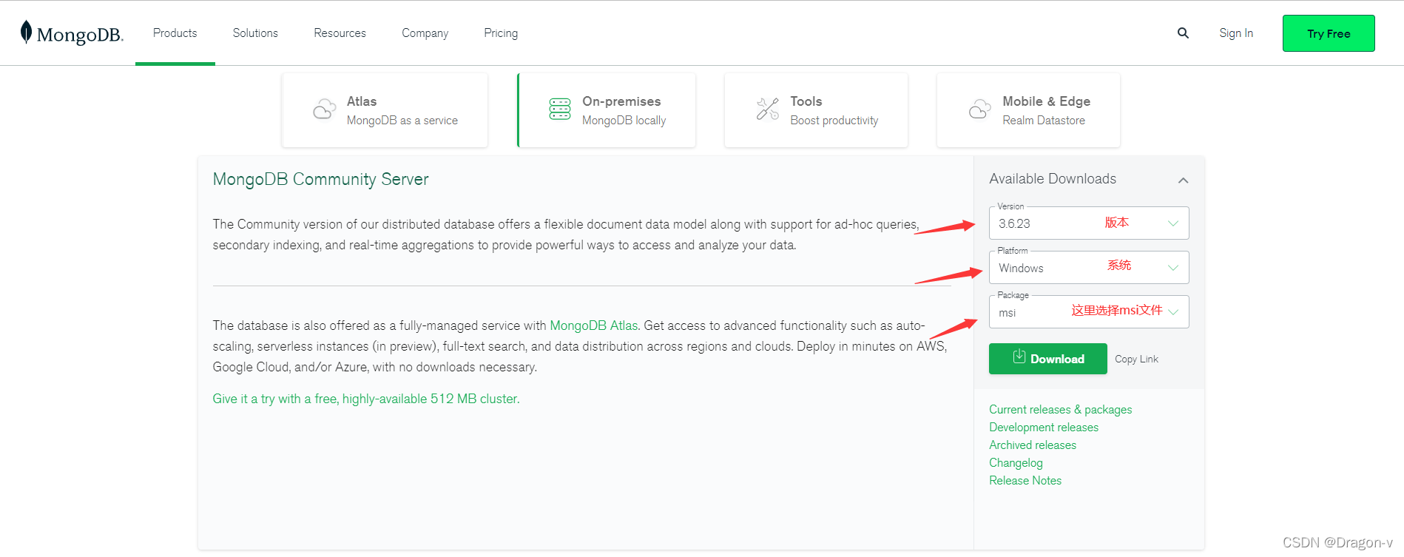Open the search magnifier icon
Image resolution: width=1404 pixels, height=557 pixels.
coord(1183,33)
